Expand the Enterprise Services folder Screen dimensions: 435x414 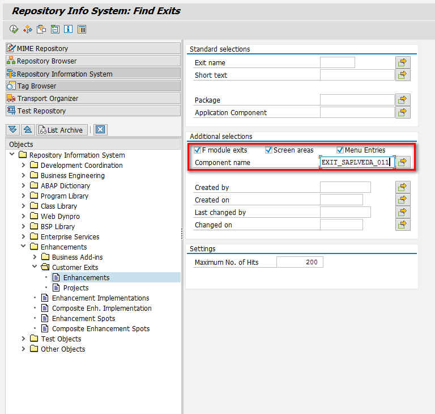23,236
